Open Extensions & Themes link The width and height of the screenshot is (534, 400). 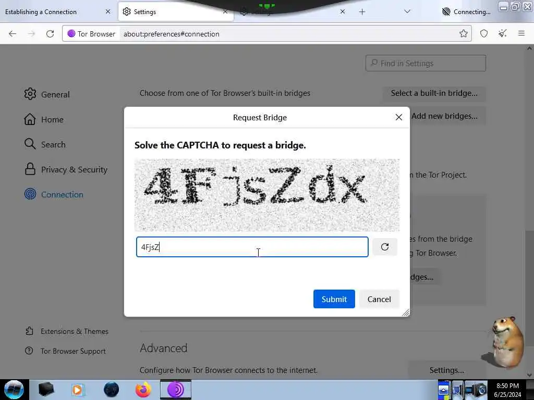point(67,331)
